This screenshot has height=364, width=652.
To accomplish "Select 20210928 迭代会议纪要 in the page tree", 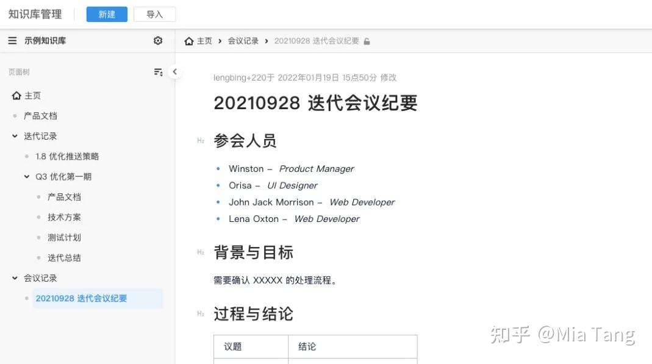I will pyautogui.click(x=81, y=298).
